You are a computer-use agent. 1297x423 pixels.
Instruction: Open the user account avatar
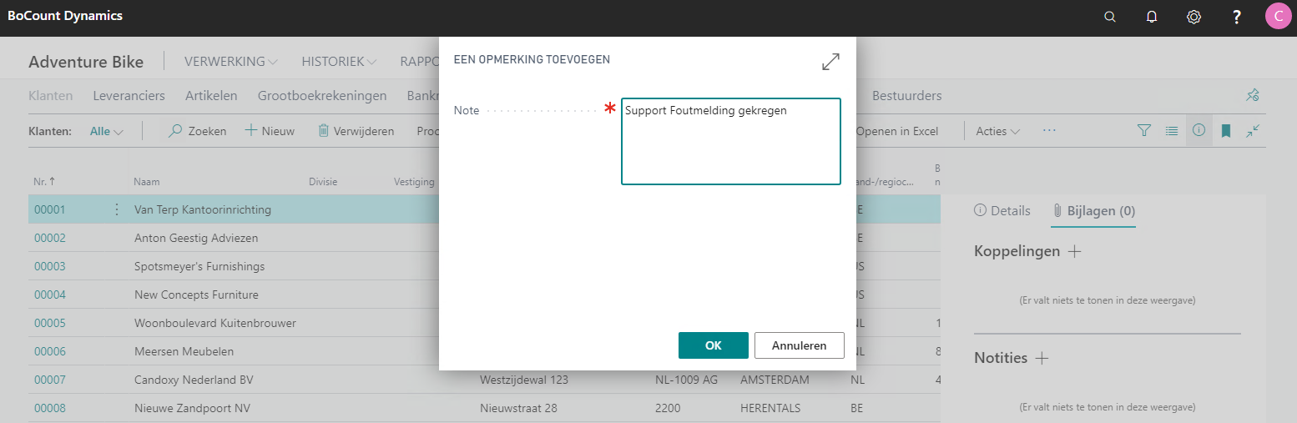(1278, 17)
